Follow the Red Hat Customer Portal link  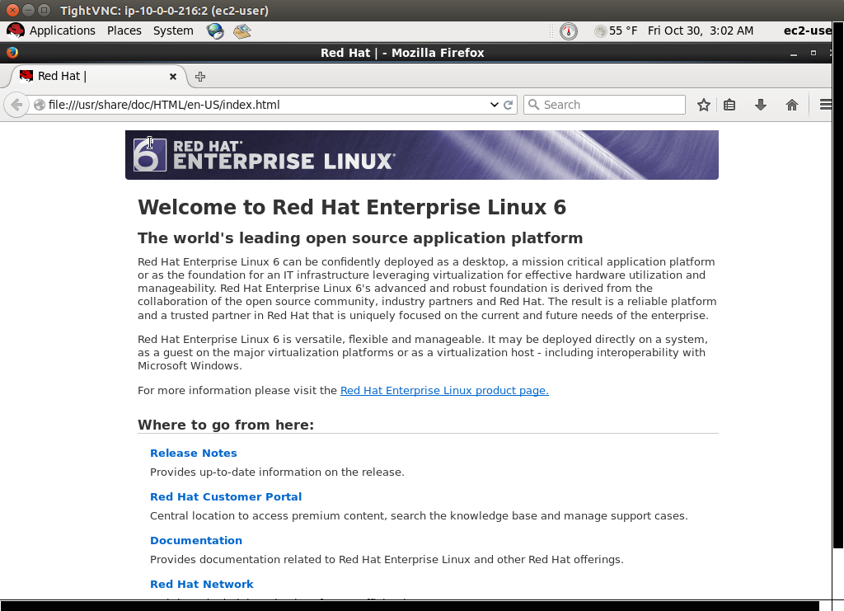click(226, 496)
